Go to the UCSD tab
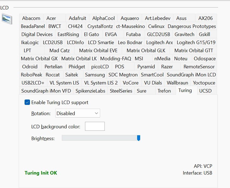 coord(205,91)
